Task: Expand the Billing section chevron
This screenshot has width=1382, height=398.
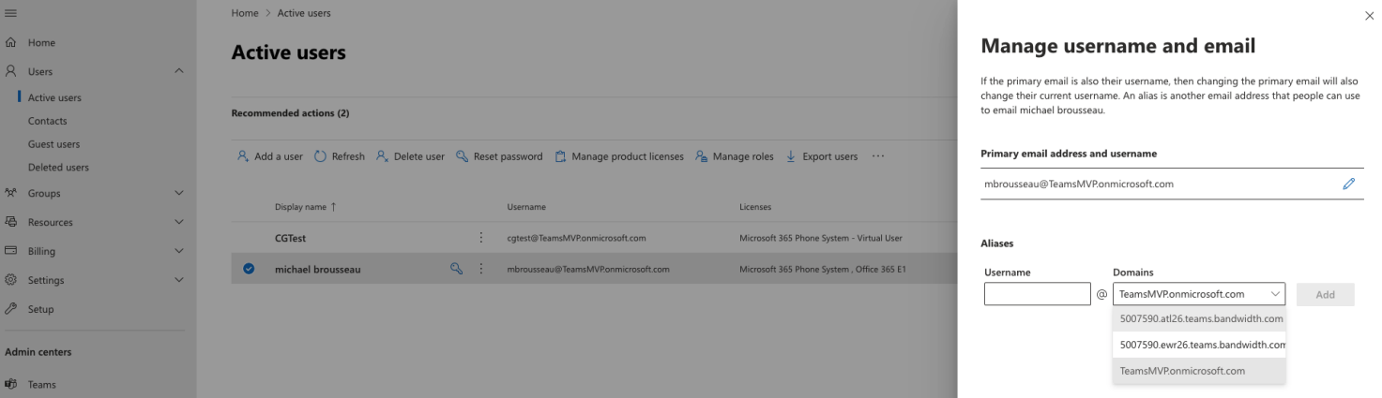Action: tap(179, 251)
